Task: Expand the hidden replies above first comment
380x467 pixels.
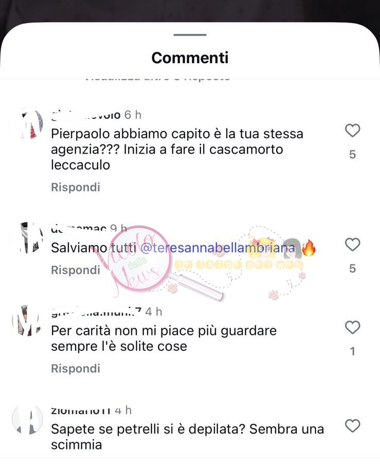Action: pos(157,78)
